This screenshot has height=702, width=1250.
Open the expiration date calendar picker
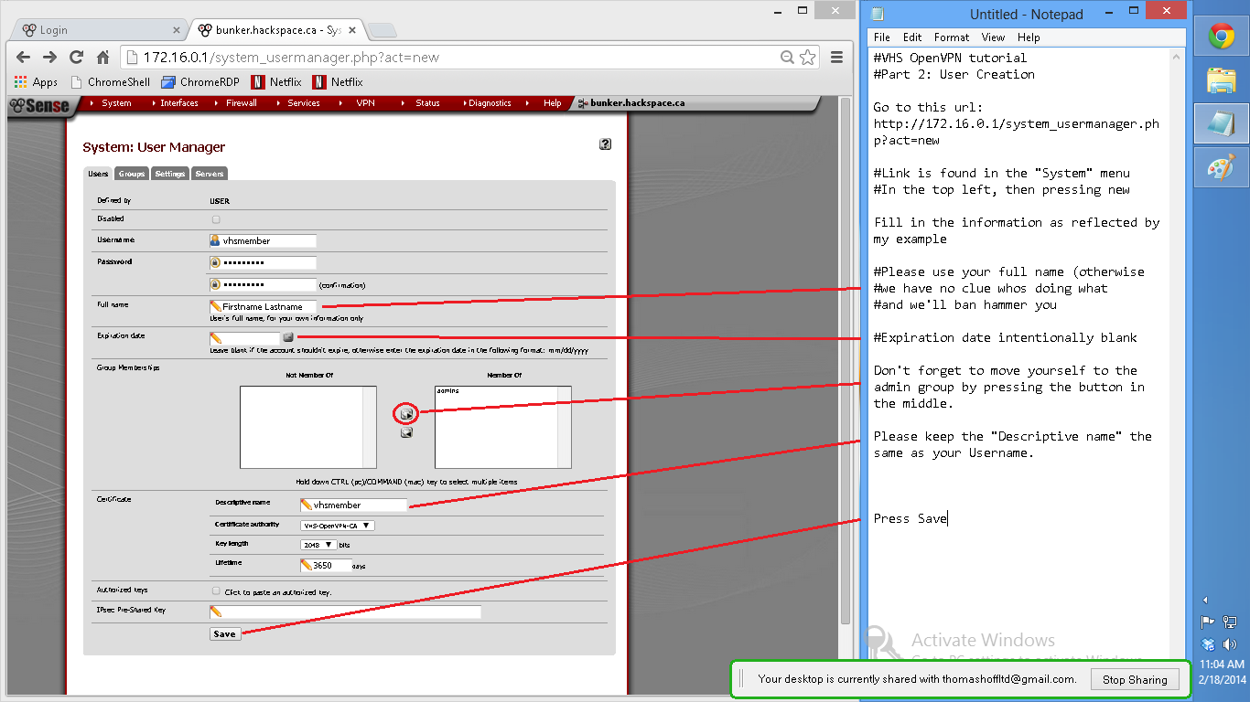click(x=288, y=338)
